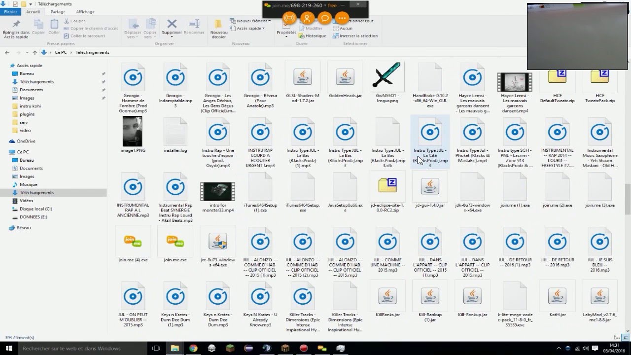Open the plugins folder in the sidebar
The width and height of the screenshot is (631, 355).
click(x=27, y=114)
